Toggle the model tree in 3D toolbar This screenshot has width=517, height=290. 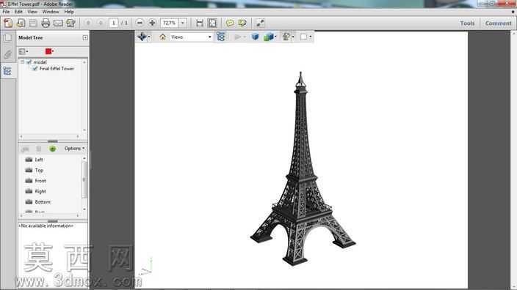[220, 37]
